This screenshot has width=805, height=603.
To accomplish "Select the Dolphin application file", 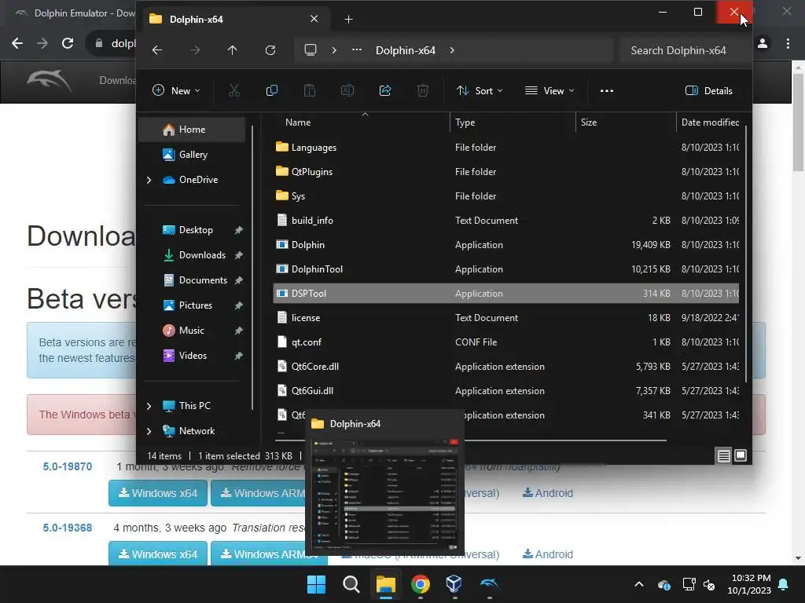I will [x=506, y=245].
